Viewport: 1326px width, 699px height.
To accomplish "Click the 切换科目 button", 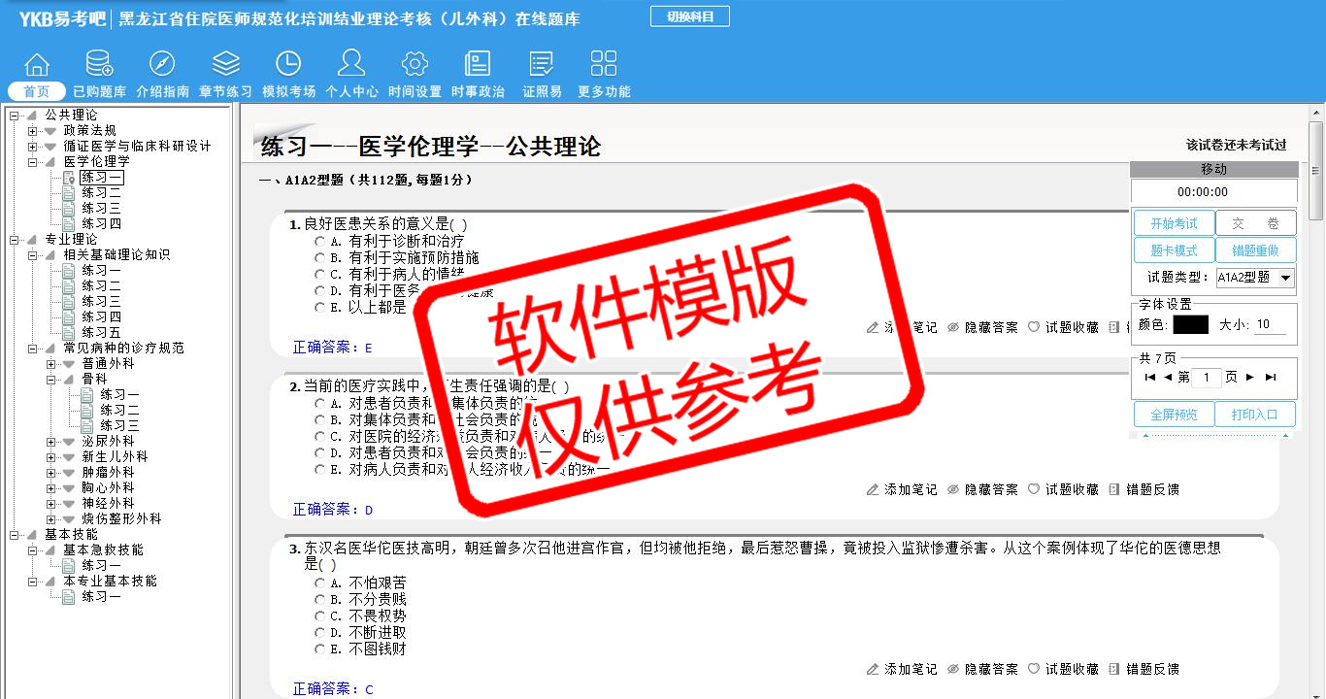I will tap(689, 17).
